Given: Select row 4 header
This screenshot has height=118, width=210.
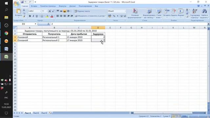Looking at the screenshot, I should pos(15,40).
